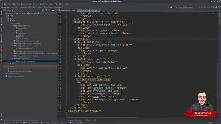This screenshot has width=221, height=124.
Task: Click archetype-descriptor breadcrumb below editor
Action: point(75,120)
